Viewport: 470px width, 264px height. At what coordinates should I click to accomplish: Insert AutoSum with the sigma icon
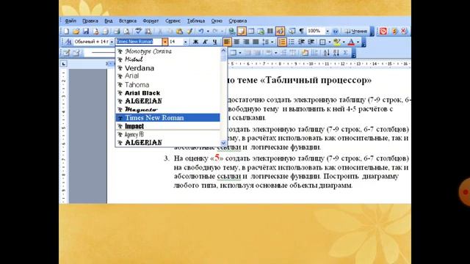(345, 53)
